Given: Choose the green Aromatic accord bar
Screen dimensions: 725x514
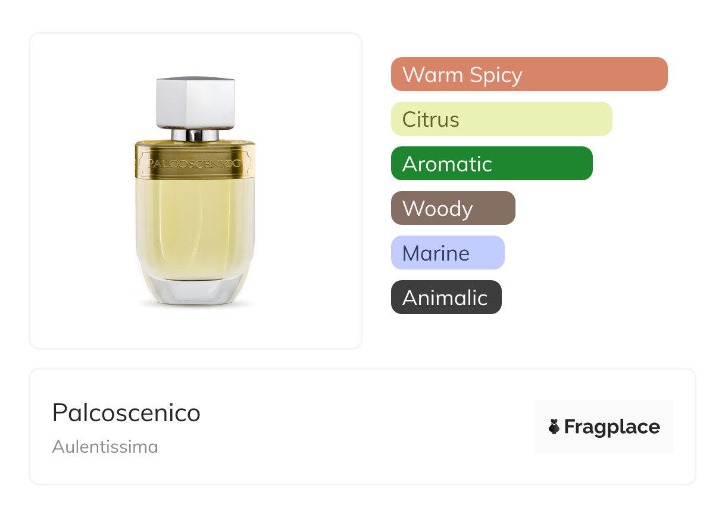Looking at the screenshot, I should coord(491,164).
